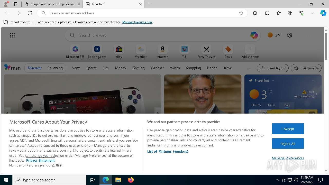Open the Gaming category
The width and height of the screenshot is (329, 185).
coord(139,68)
